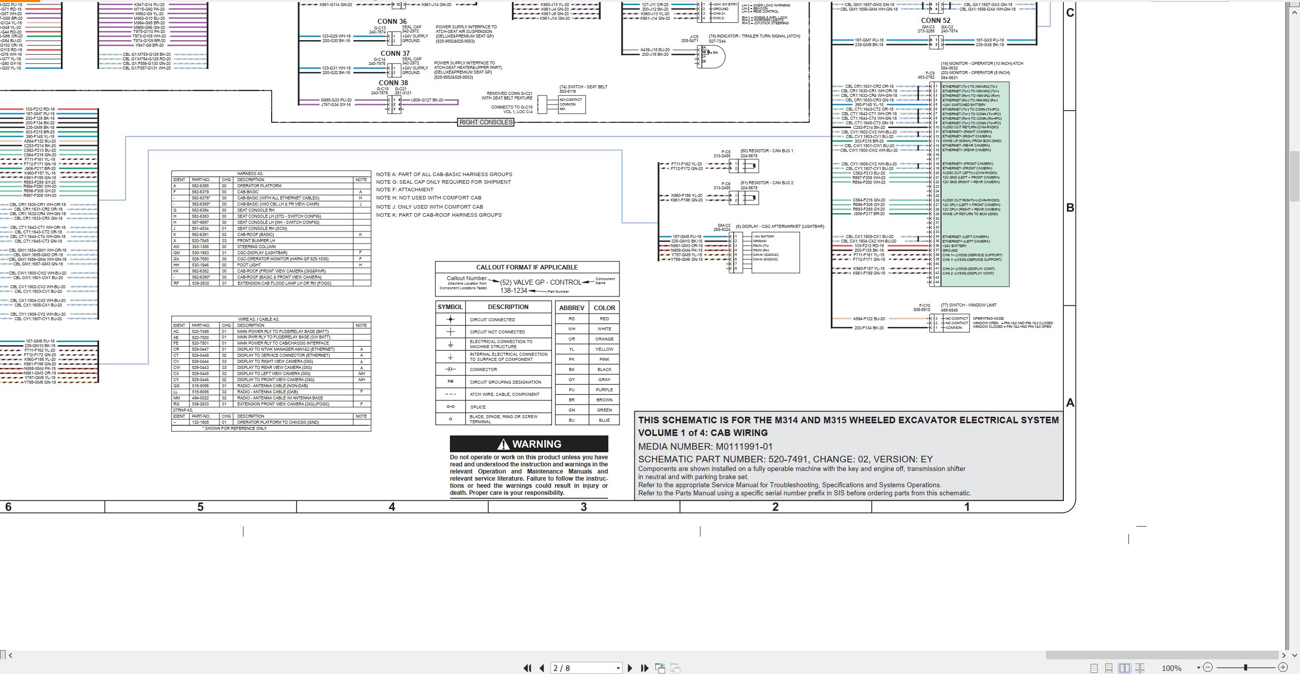Go to the next page
The width and height of the screenshot is (1300, 674).
pyautogui.click(x=630, y=668)
